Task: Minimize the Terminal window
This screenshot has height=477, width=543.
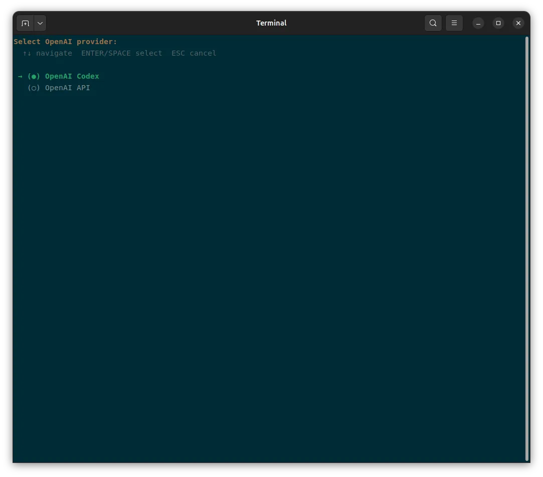Action: tap(478, 23)
